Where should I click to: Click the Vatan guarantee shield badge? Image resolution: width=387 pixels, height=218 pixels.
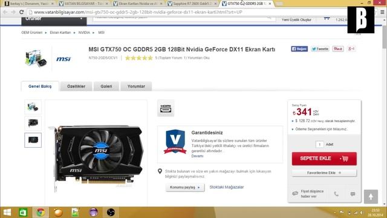[x=175, y=142]
